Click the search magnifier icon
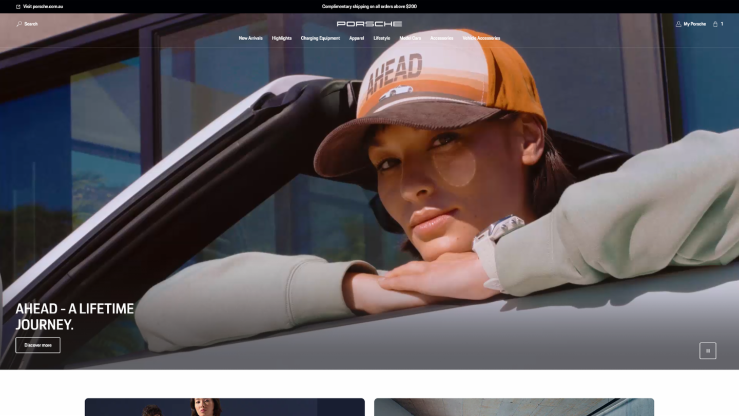This screenshot has width=739, height=416. [x=19, y=24]
